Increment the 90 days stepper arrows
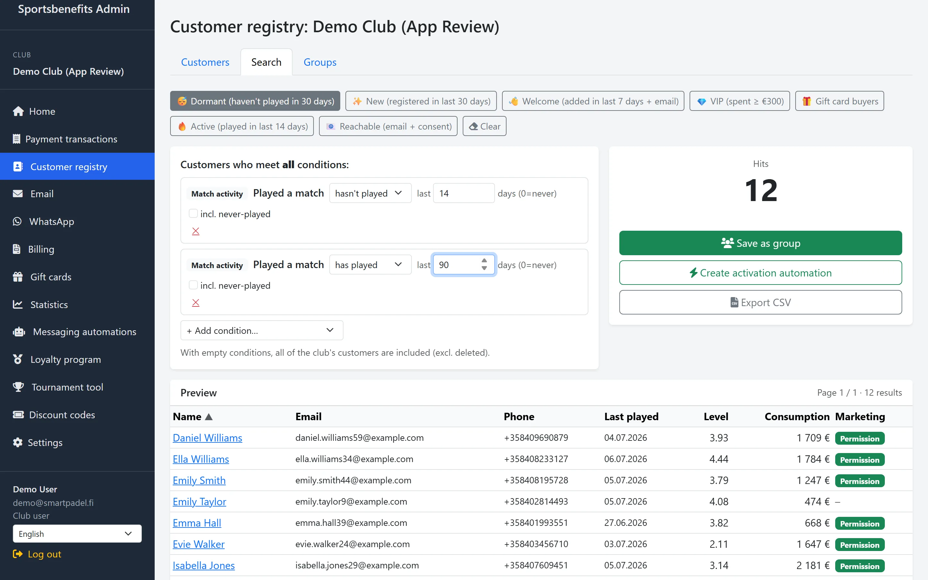 (484, 260)
